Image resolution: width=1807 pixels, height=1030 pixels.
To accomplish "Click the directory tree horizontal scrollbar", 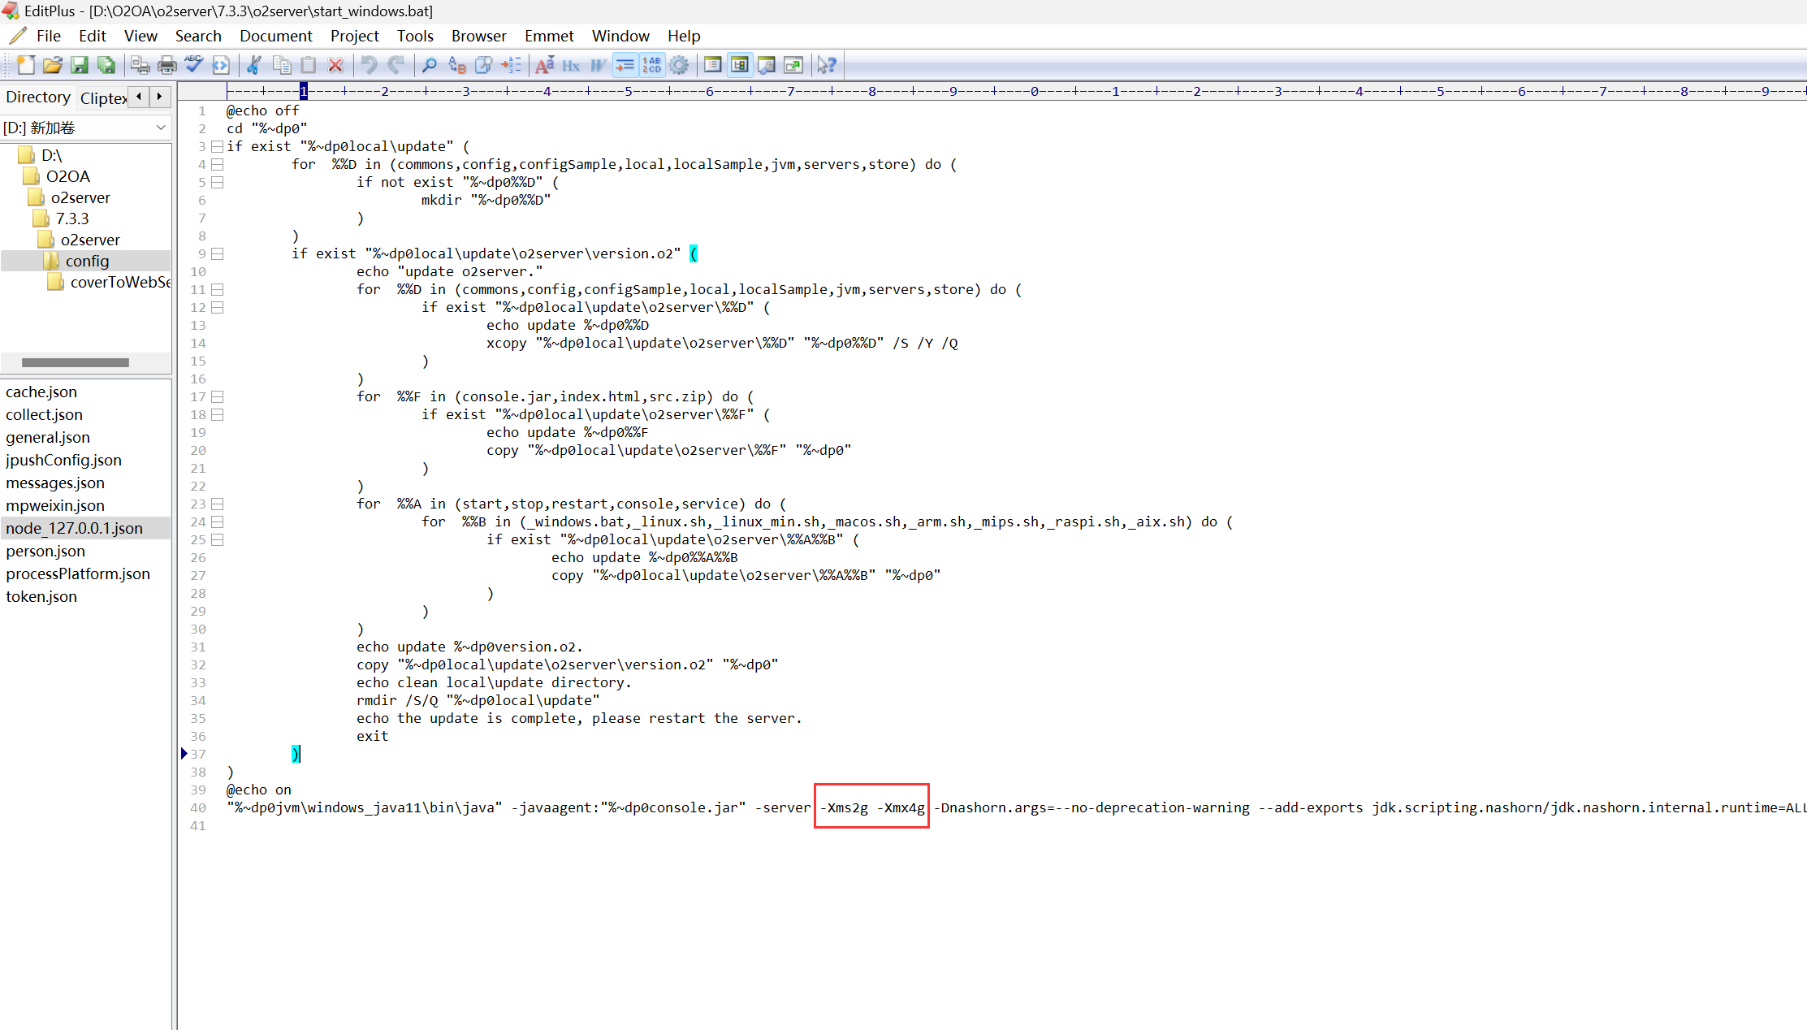I will click(x=76, y=362).
